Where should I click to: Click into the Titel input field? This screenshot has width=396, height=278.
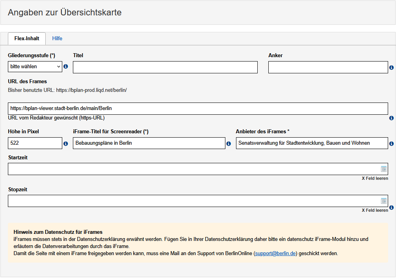point(165,67)
